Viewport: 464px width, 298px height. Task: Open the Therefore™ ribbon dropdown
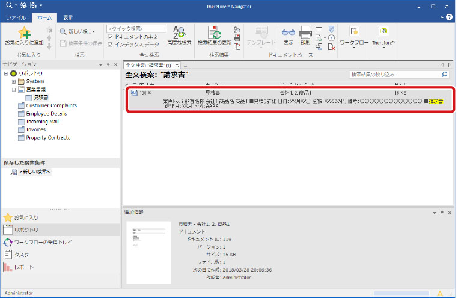(383, 37)
